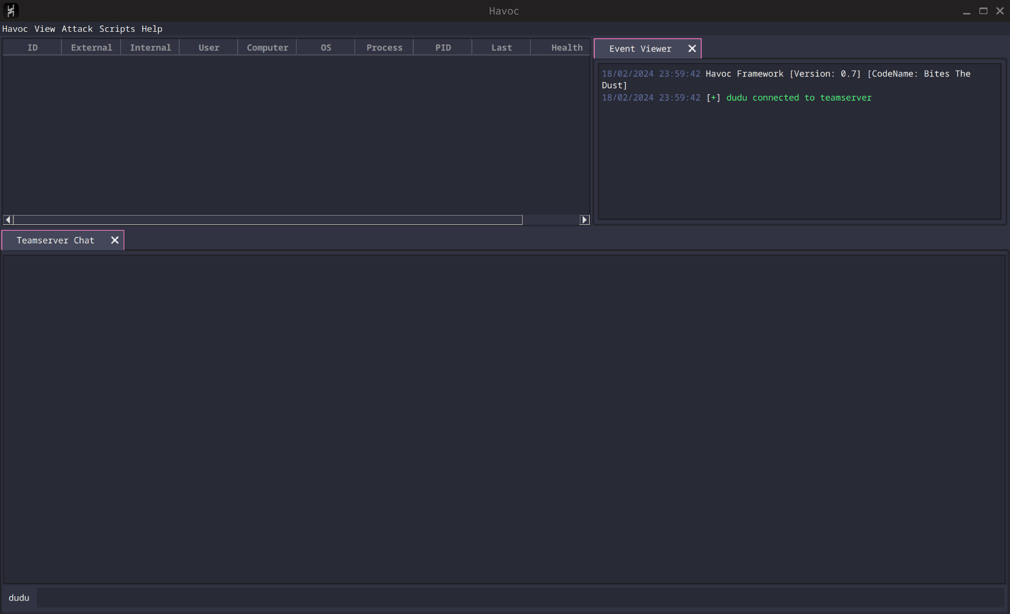Open the Havoc menu

point(15,29)
